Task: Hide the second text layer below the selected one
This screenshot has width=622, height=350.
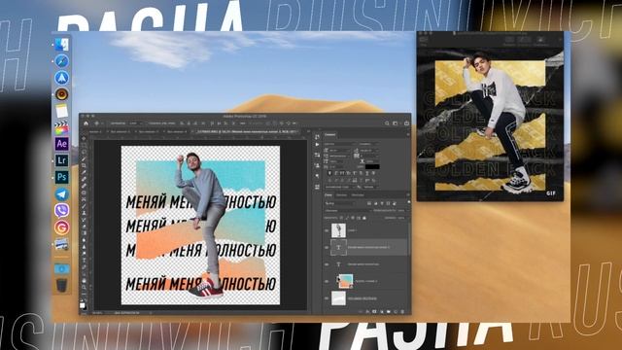Action: click(327, 263)
